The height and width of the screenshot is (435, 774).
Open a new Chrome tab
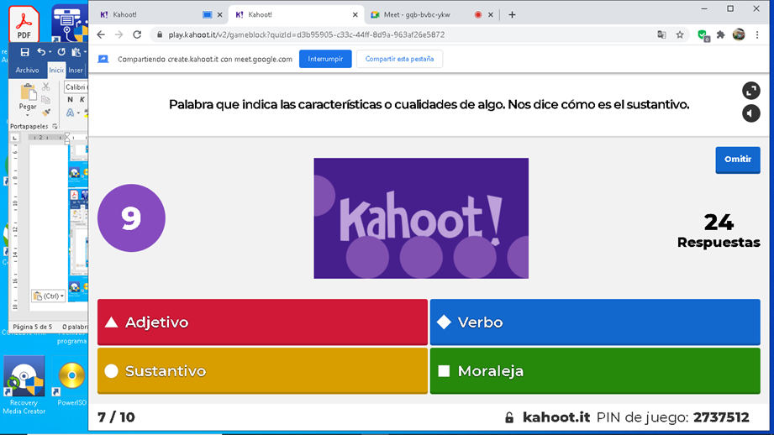(512, 15)
